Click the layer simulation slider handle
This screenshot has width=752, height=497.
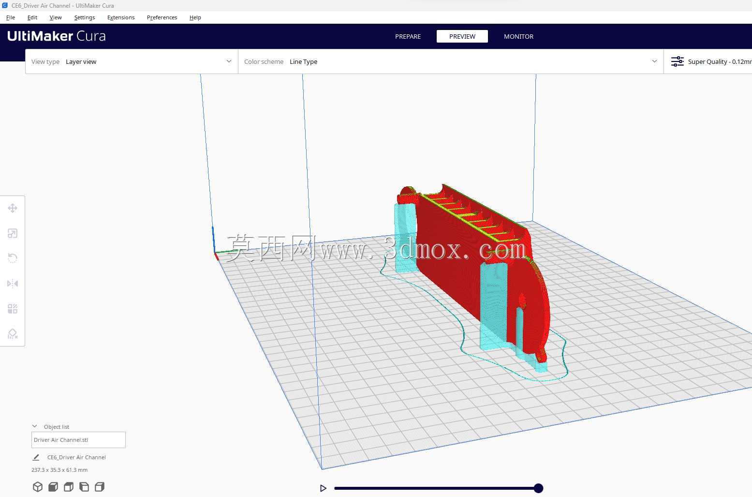538,488
